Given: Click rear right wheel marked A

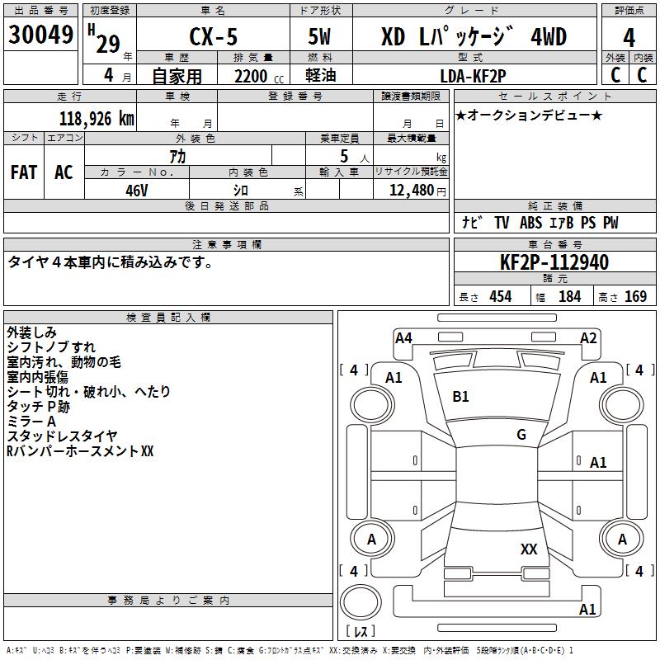Looking at the screenshot, I should (x=622, y=540).
